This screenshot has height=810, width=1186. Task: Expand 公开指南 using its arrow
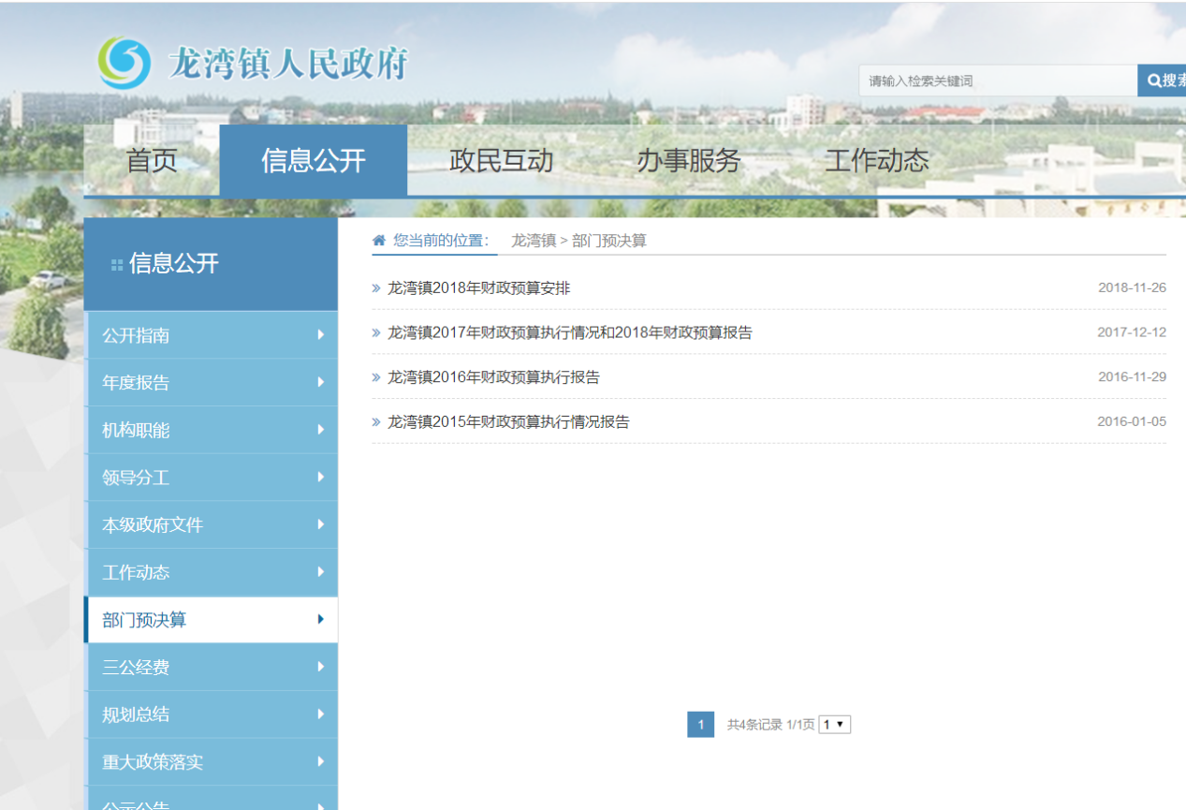point(320,334)
